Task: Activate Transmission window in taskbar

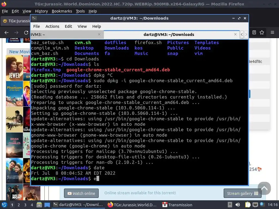Action: tap(177, 205)
